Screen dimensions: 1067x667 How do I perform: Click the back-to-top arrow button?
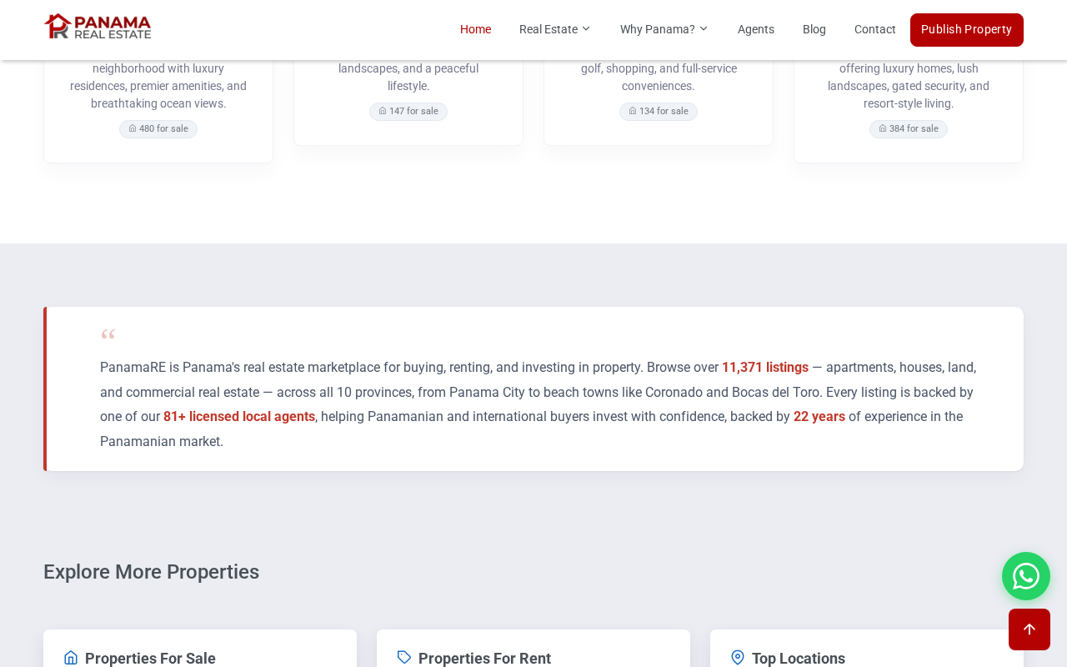(1029, 629)
